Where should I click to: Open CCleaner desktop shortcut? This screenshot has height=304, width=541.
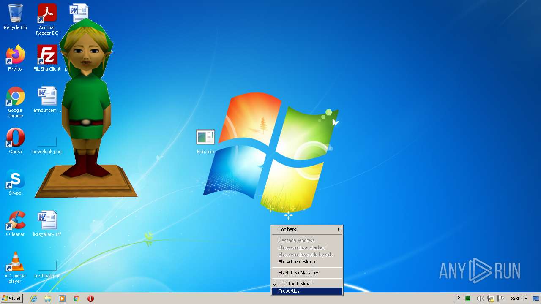[x=15, y=224]
